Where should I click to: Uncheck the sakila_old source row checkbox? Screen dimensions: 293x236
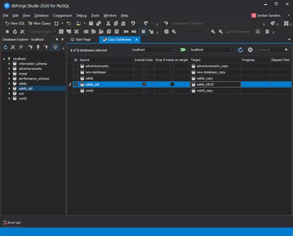[x=76, y=85]
